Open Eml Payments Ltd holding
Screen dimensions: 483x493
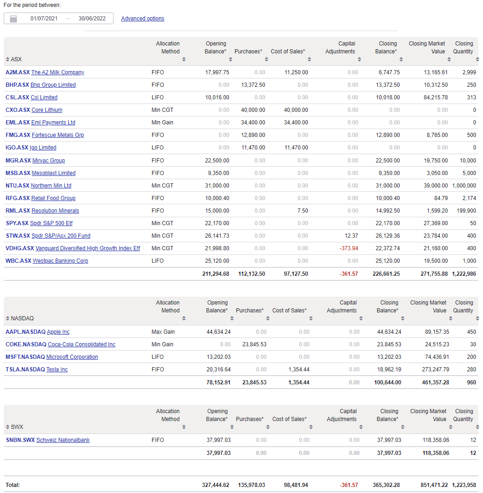[53, 123]
